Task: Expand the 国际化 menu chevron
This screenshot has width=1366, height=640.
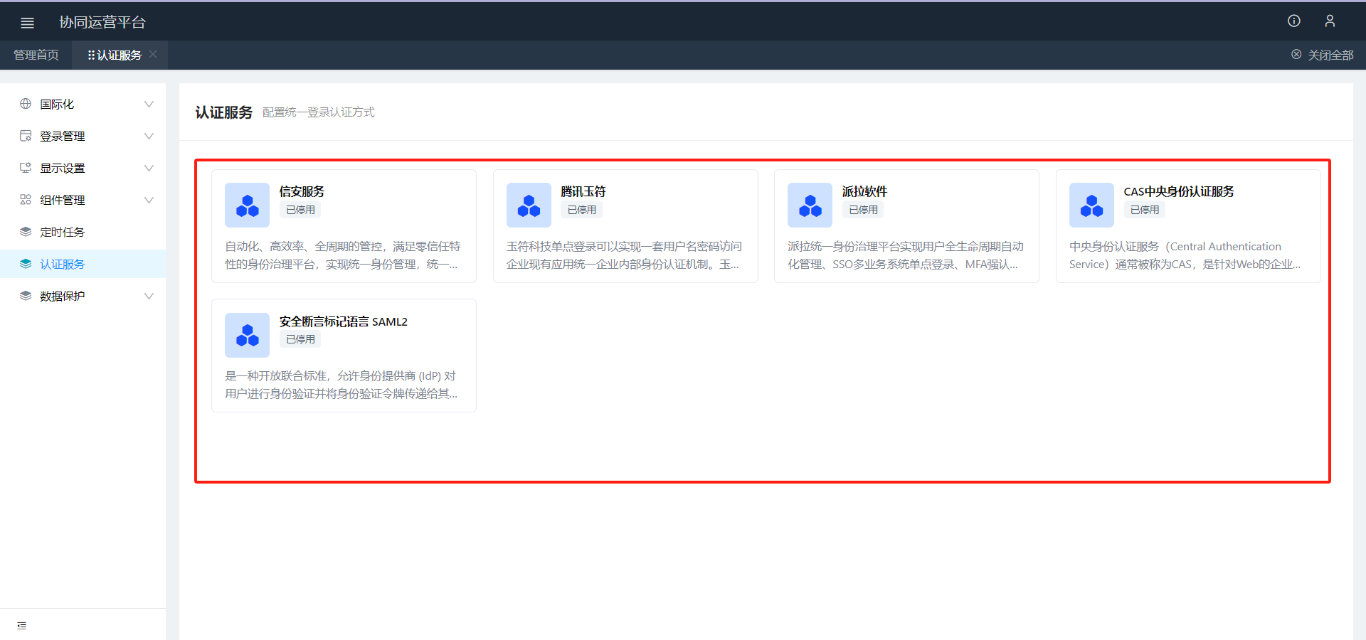Action: (149, 104)
